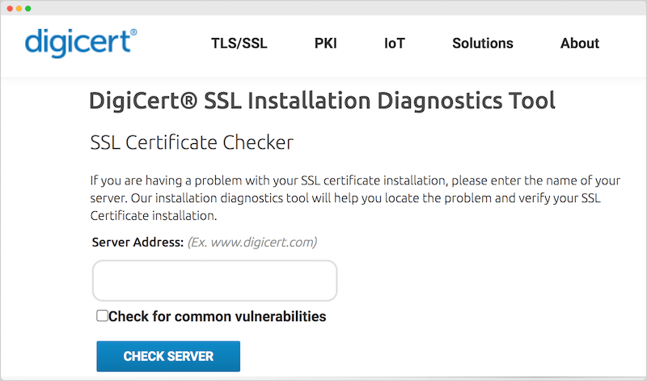
Task: Focus the Server Address input field
Action: (x=214, y=281)
